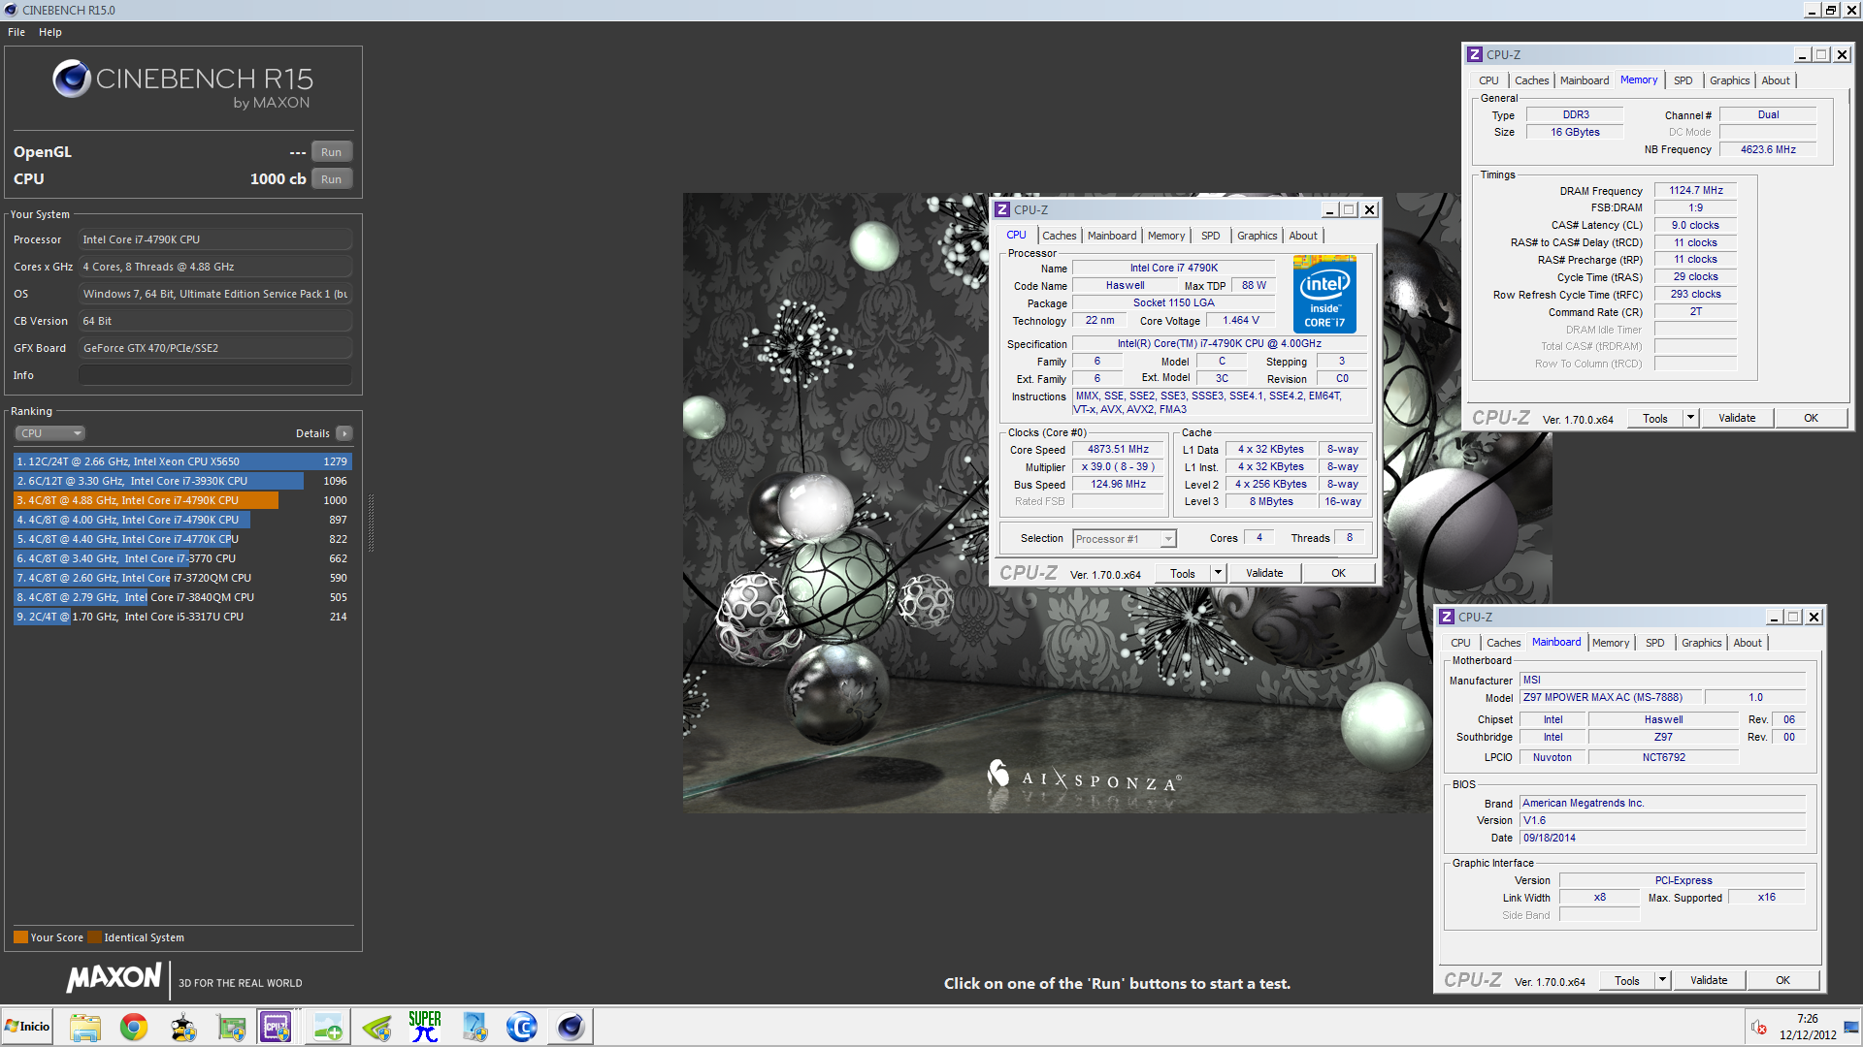Open CPU tab in the Memory CPU-Z window
This screenshot has width=1863, height=1047.
tap(1488, 80)
